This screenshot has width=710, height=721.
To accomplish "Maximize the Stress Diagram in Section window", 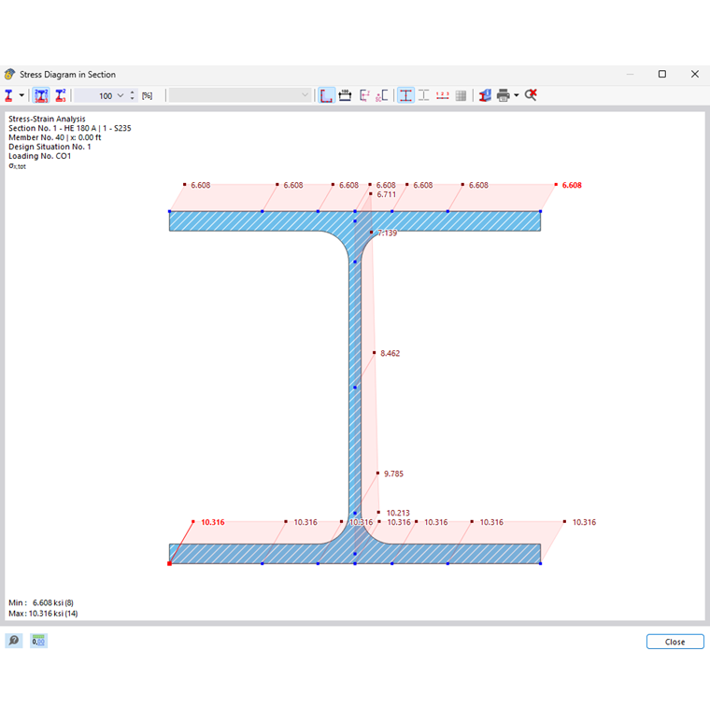I will 662,74.
